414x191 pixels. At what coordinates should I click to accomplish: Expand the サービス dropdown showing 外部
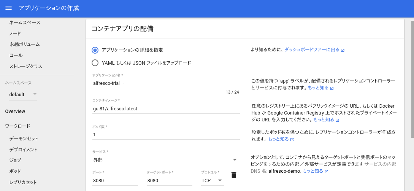(x=166, y=160)
